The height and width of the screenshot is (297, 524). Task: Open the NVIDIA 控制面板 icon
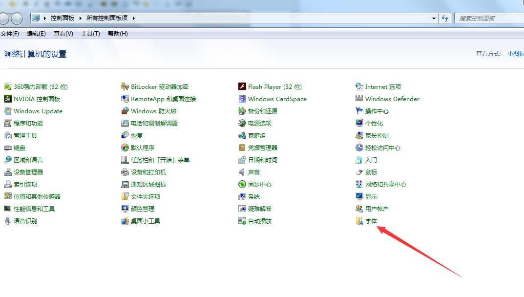point(8,99)
